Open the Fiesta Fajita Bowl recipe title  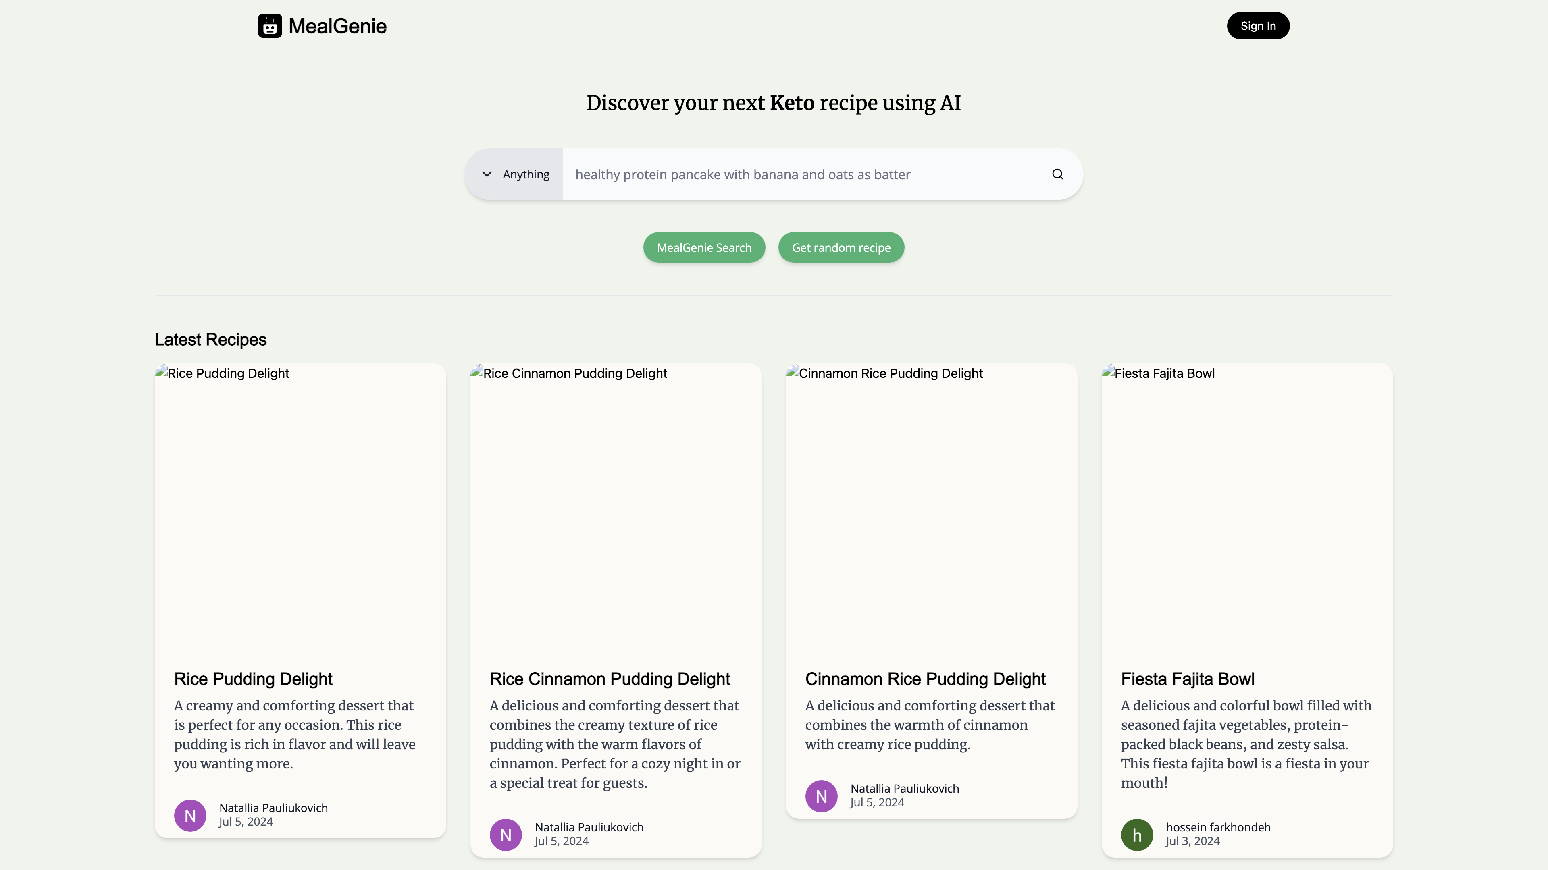click(x=1188, y=679)
